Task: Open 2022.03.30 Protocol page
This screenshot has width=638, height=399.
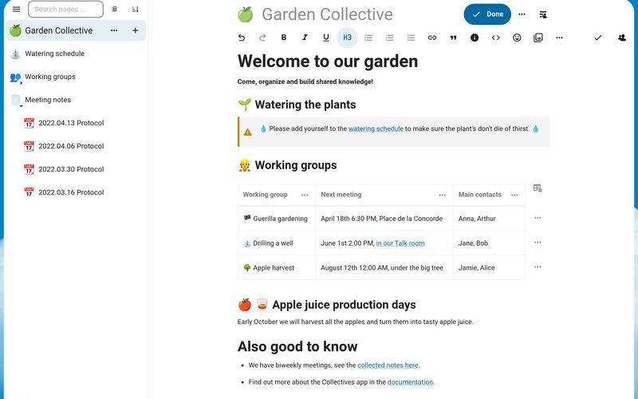Action: click(71, 169)
